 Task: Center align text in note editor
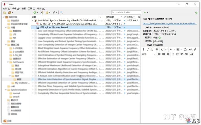164,54
